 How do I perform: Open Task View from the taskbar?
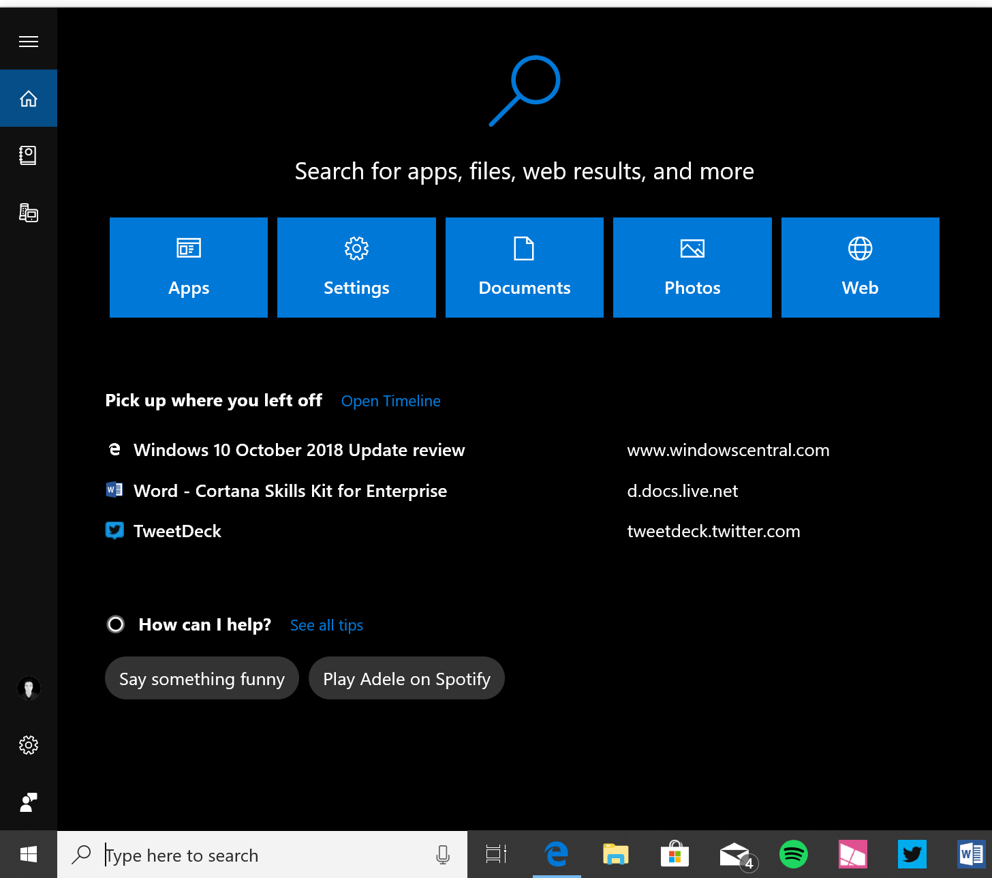(496, 854)
